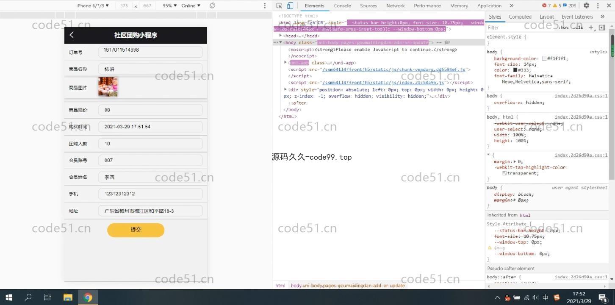Open index.21c50a95.js script link
The height and width of the screenshot is (305, 615).
point(383,83)
